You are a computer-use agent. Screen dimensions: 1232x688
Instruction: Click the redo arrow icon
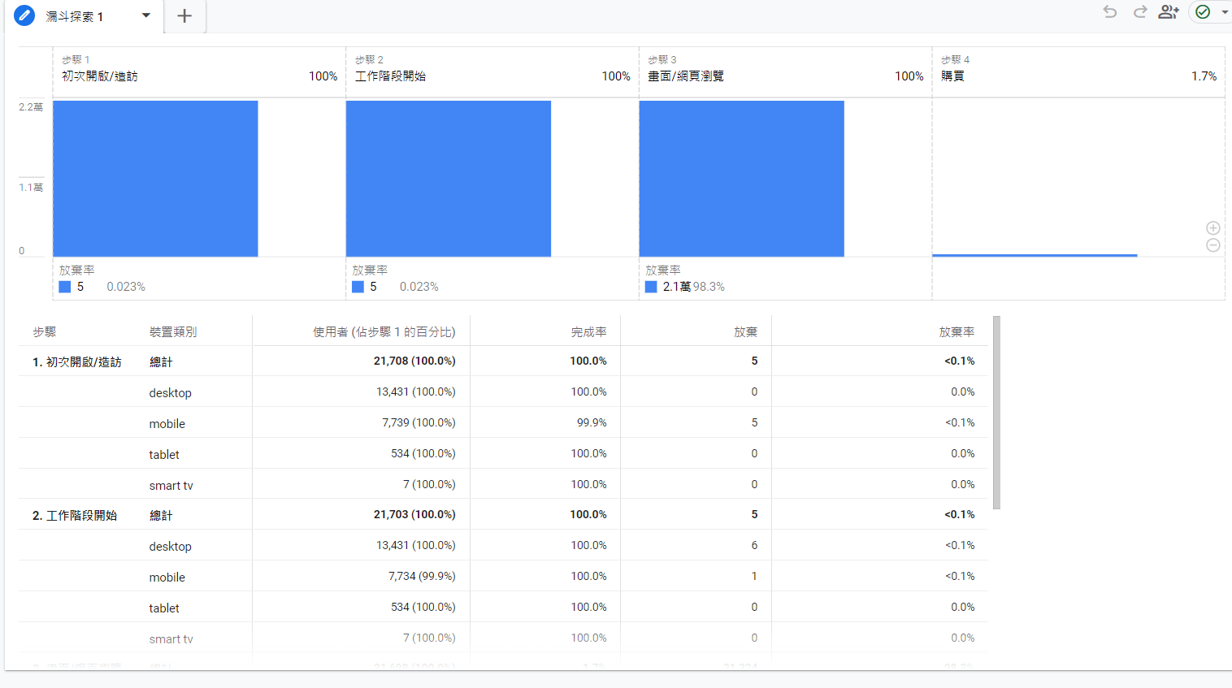(1140, 11)
